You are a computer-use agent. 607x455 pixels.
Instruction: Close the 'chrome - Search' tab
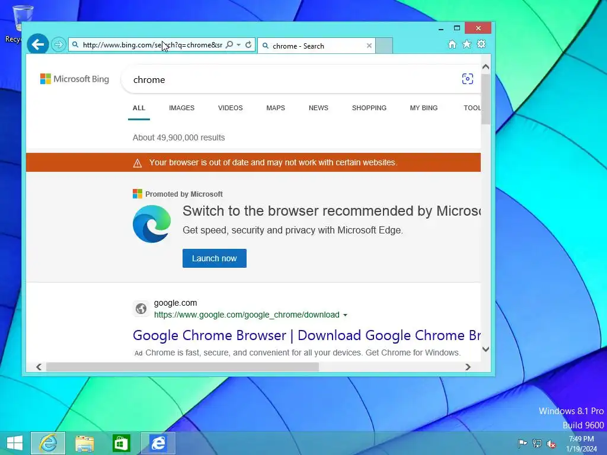(369, 46)
